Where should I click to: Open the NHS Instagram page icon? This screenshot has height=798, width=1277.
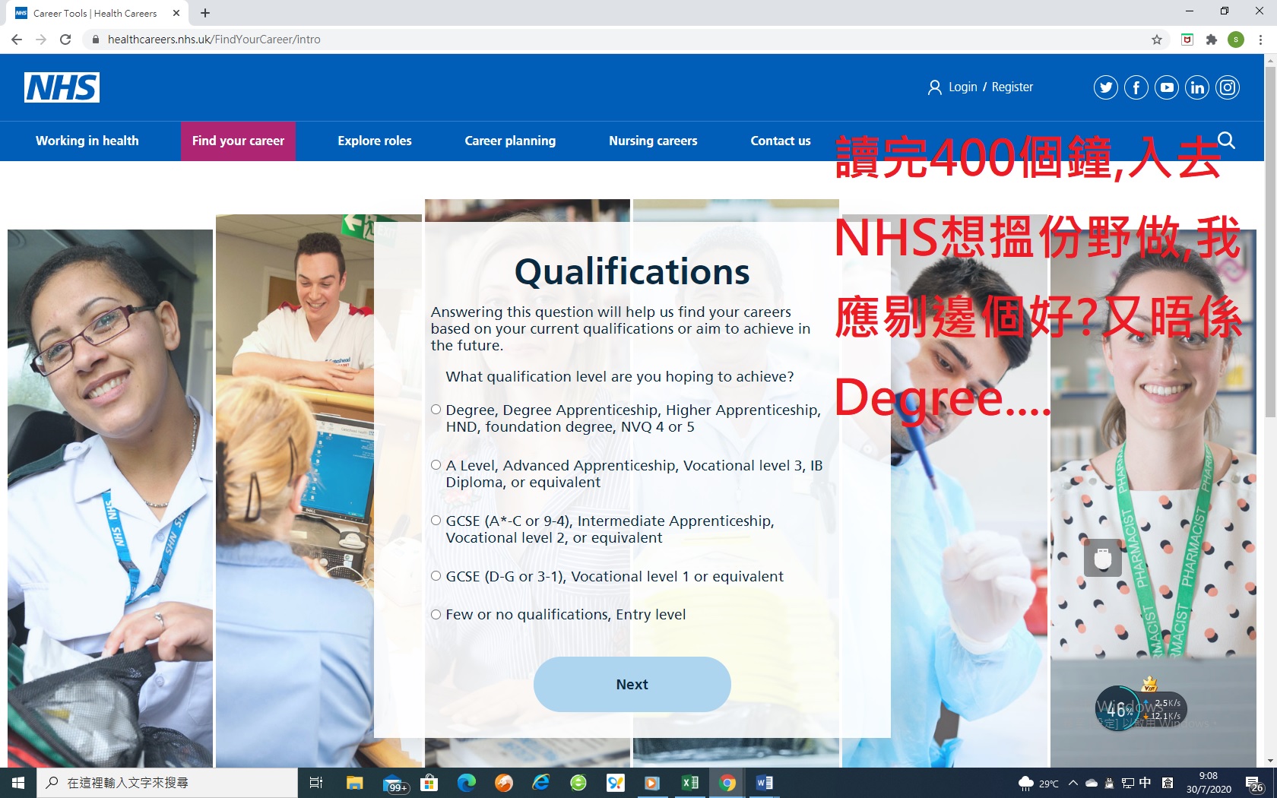click(x=1227, y=87)
